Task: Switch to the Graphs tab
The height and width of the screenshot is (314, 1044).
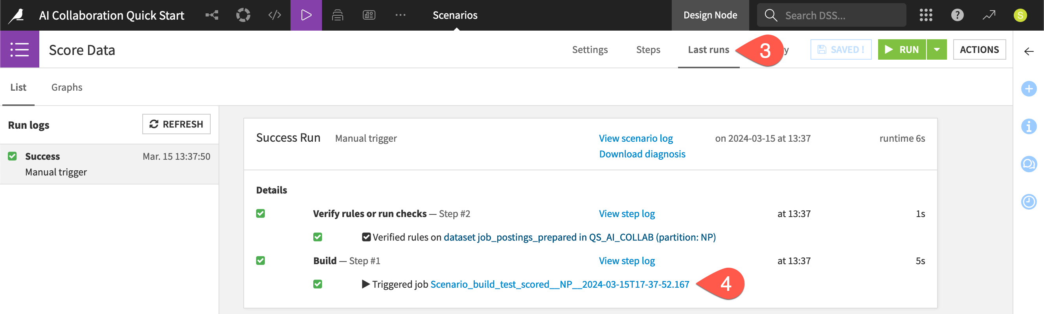Action: click(x=67, y=88)
